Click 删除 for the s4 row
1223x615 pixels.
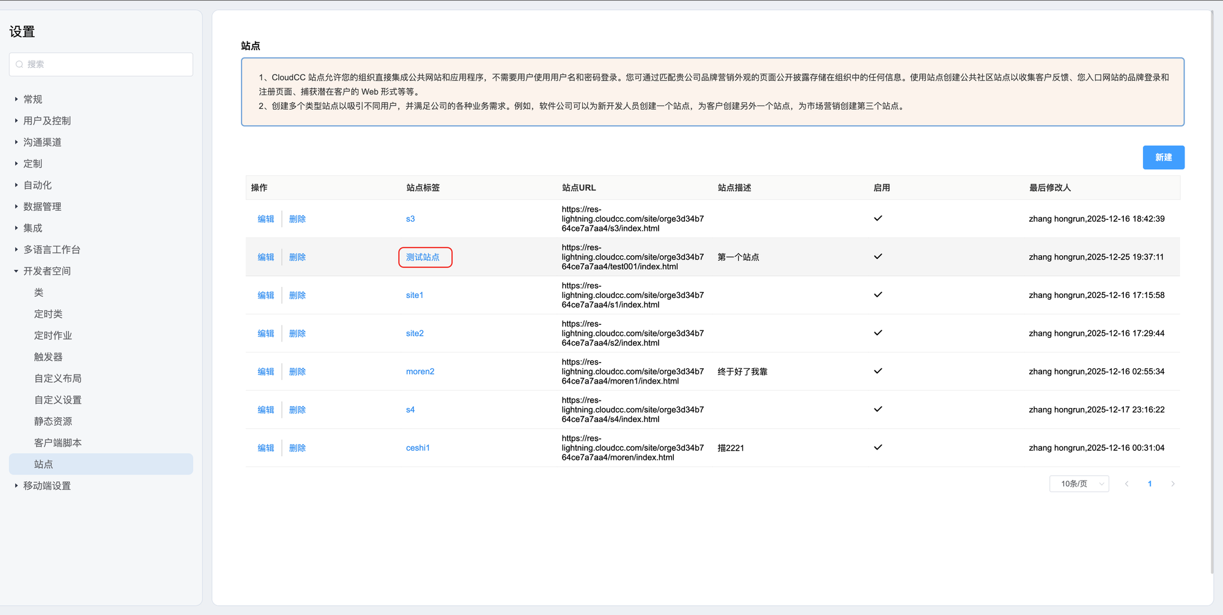(x=297, y=410)
